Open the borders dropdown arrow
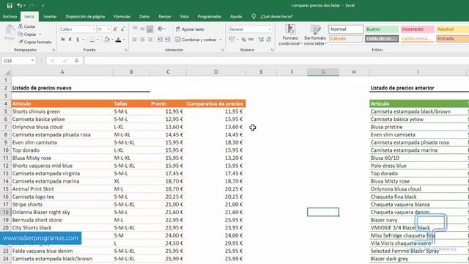The width and height of the screenshot is (469, 264). point(97,40)
